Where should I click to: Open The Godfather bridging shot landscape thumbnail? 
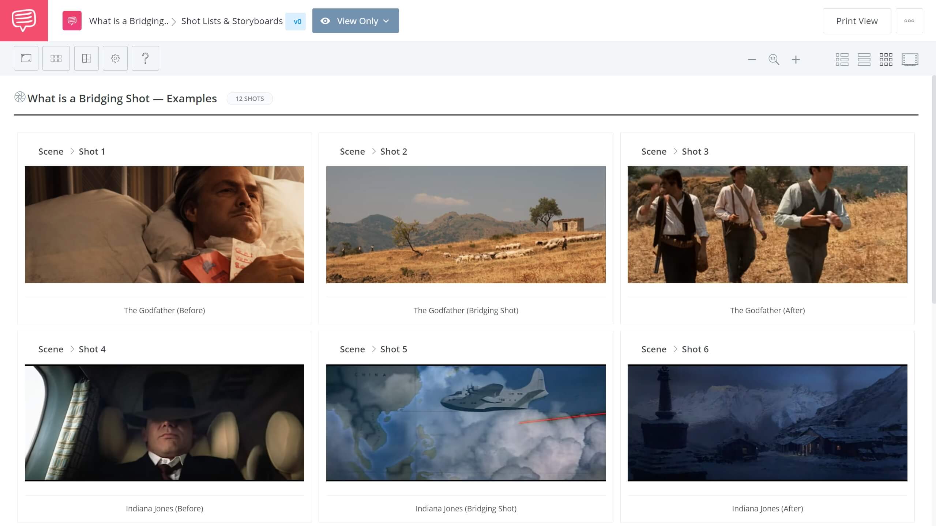click(466, 225)
